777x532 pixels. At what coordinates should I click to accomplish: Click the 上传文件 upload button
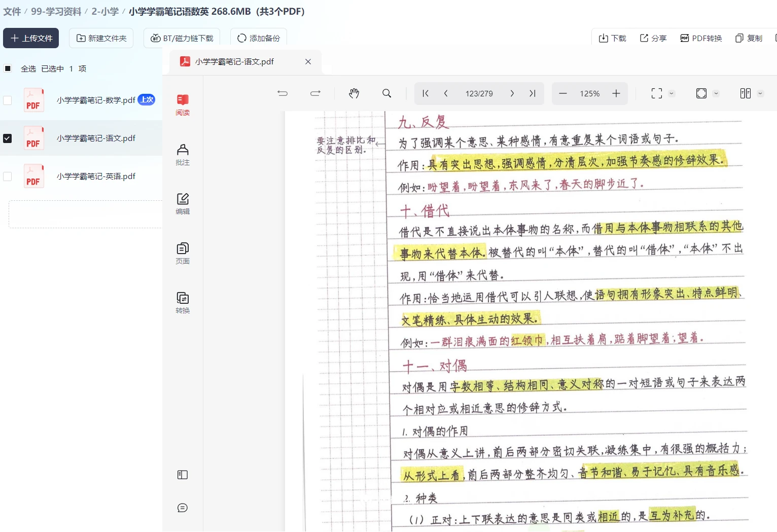click(x=31, y=38)
